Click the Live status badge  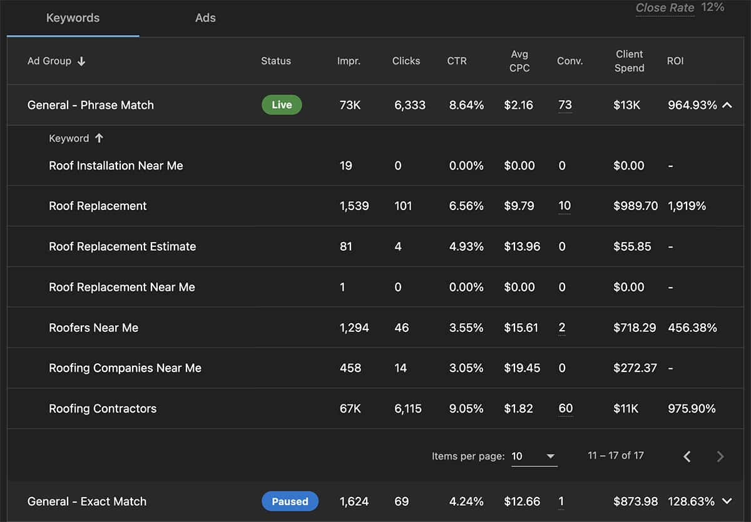282,105
